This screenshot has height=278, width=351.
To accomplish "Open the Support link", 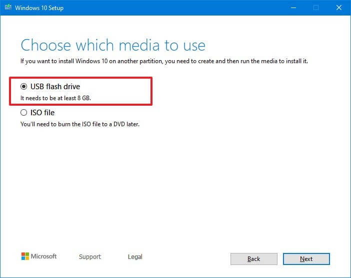I will pyautogui.click(x=89, y=257).
